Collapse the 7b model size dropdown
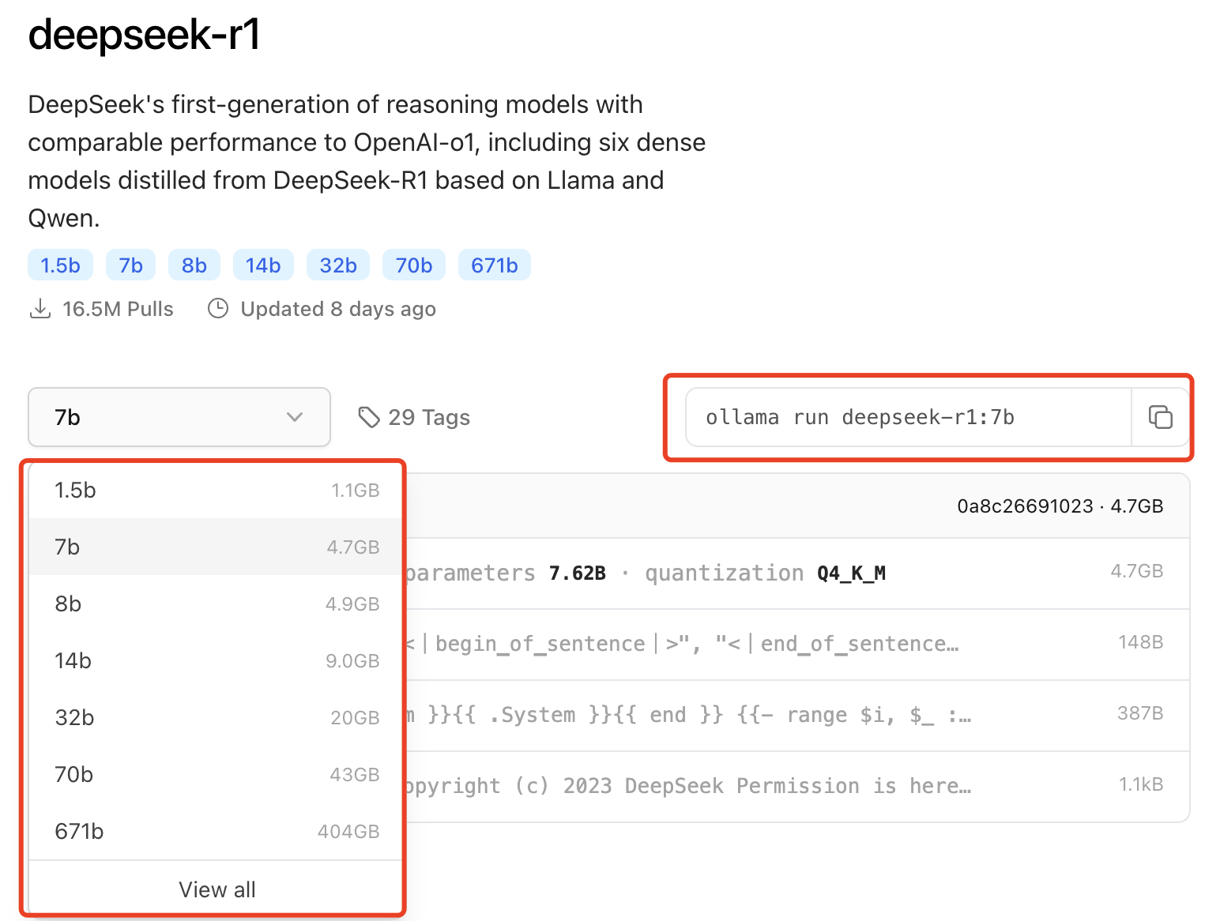The image size is (1220, 921). tap(179, 417)
